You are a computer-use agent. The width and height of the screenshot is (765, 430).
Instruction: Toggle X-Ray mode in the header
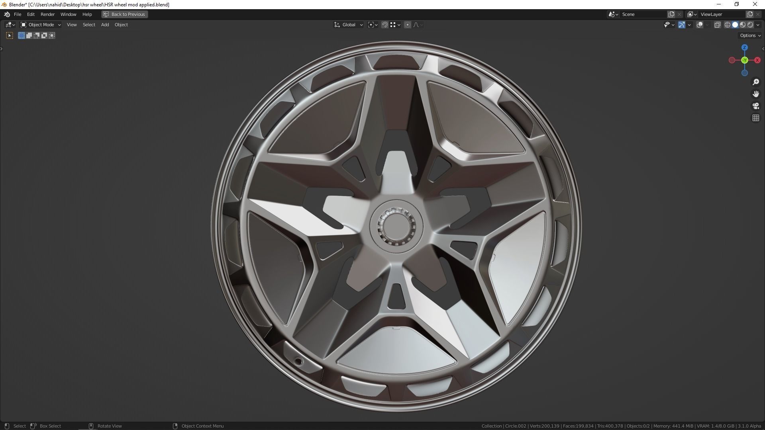(x=717, y=25)
